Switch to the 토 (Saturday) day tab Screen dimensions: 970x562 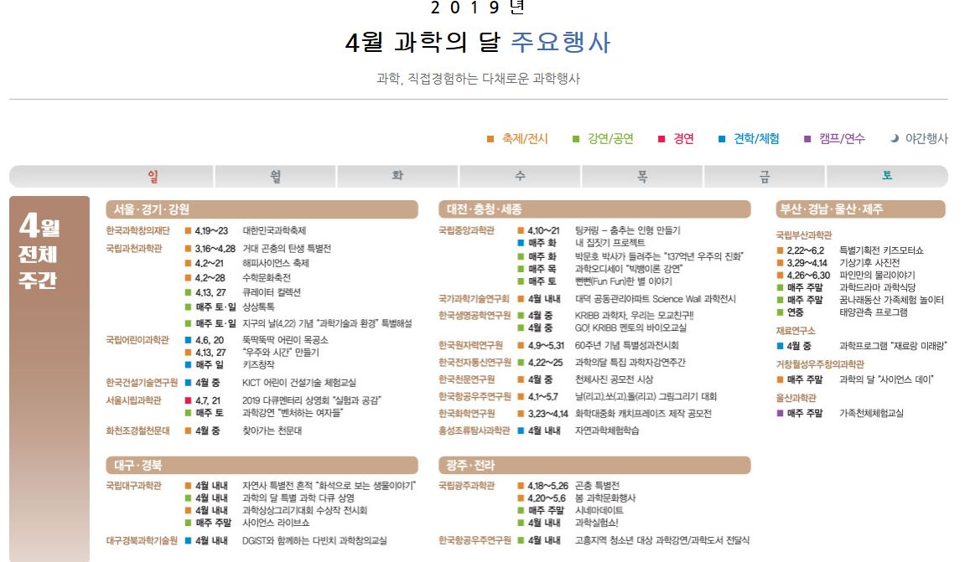[x=886, y=176]
